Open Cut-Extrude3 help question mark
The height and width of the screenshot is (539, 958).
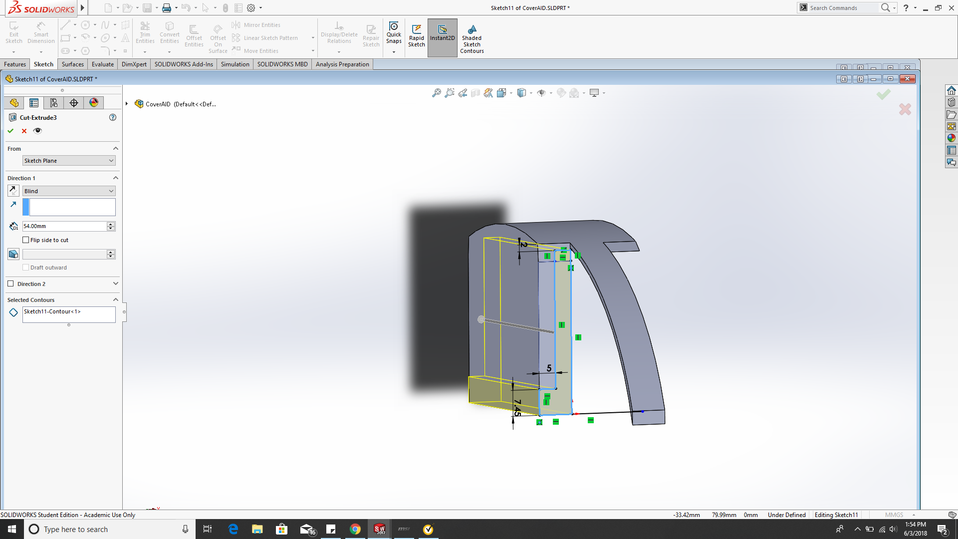[x=113, y=118]
